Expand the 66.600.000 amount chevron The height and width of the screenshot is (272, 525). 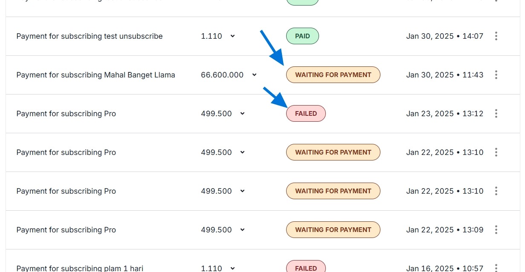click(254, 75)
